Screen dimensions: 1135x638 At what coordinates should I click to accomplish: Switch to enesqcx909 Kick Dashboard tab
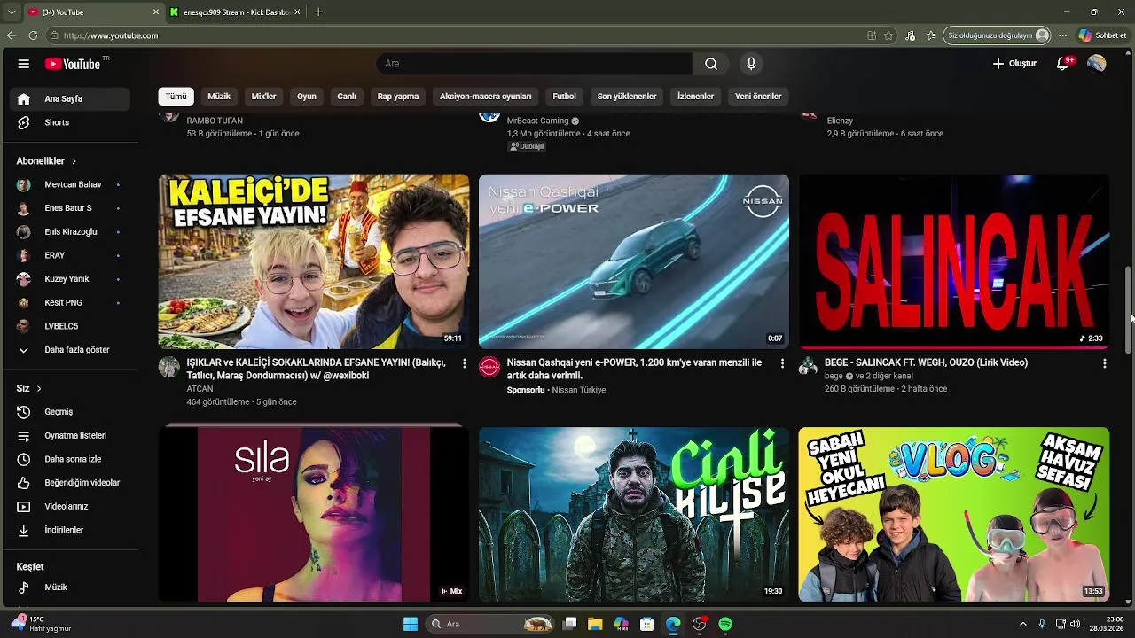[235, 12]
